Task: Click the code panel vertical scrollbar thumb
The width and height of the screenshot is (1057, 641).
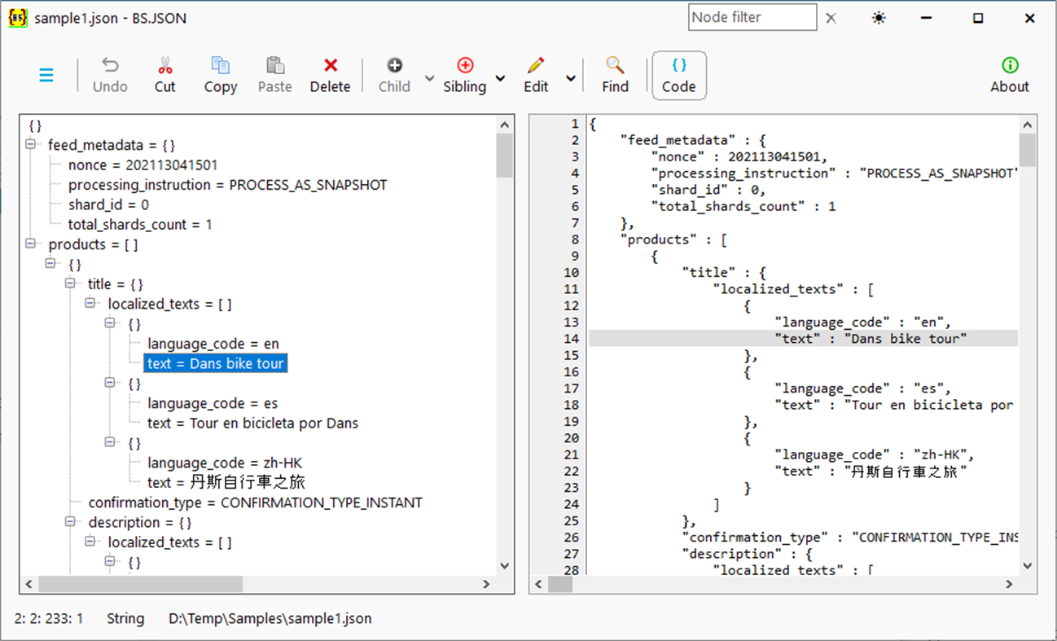Action: click(x=1028, y=150)
